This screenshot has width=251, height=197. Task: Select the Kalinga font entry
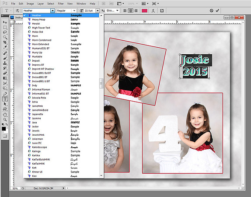coord(61,151)
